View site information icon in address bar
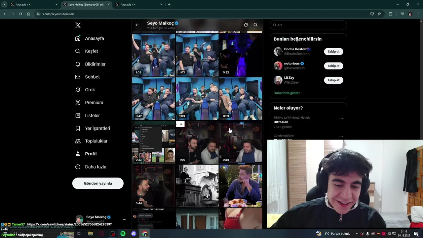The image size is (423, 238). pyautogui.click(x=38, y=14)
